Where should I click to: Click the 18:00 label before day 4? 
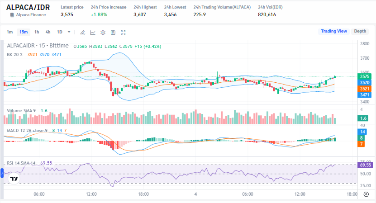point(143,194)
